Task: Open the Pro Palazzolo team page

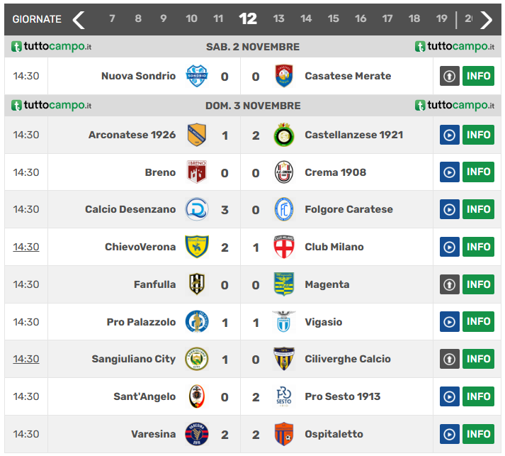Action: 141,322
